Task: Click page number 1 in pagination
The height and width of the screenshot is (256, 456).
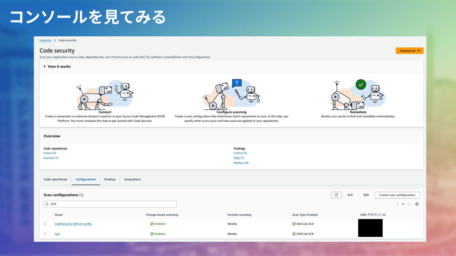Action: tap(403, 204)
